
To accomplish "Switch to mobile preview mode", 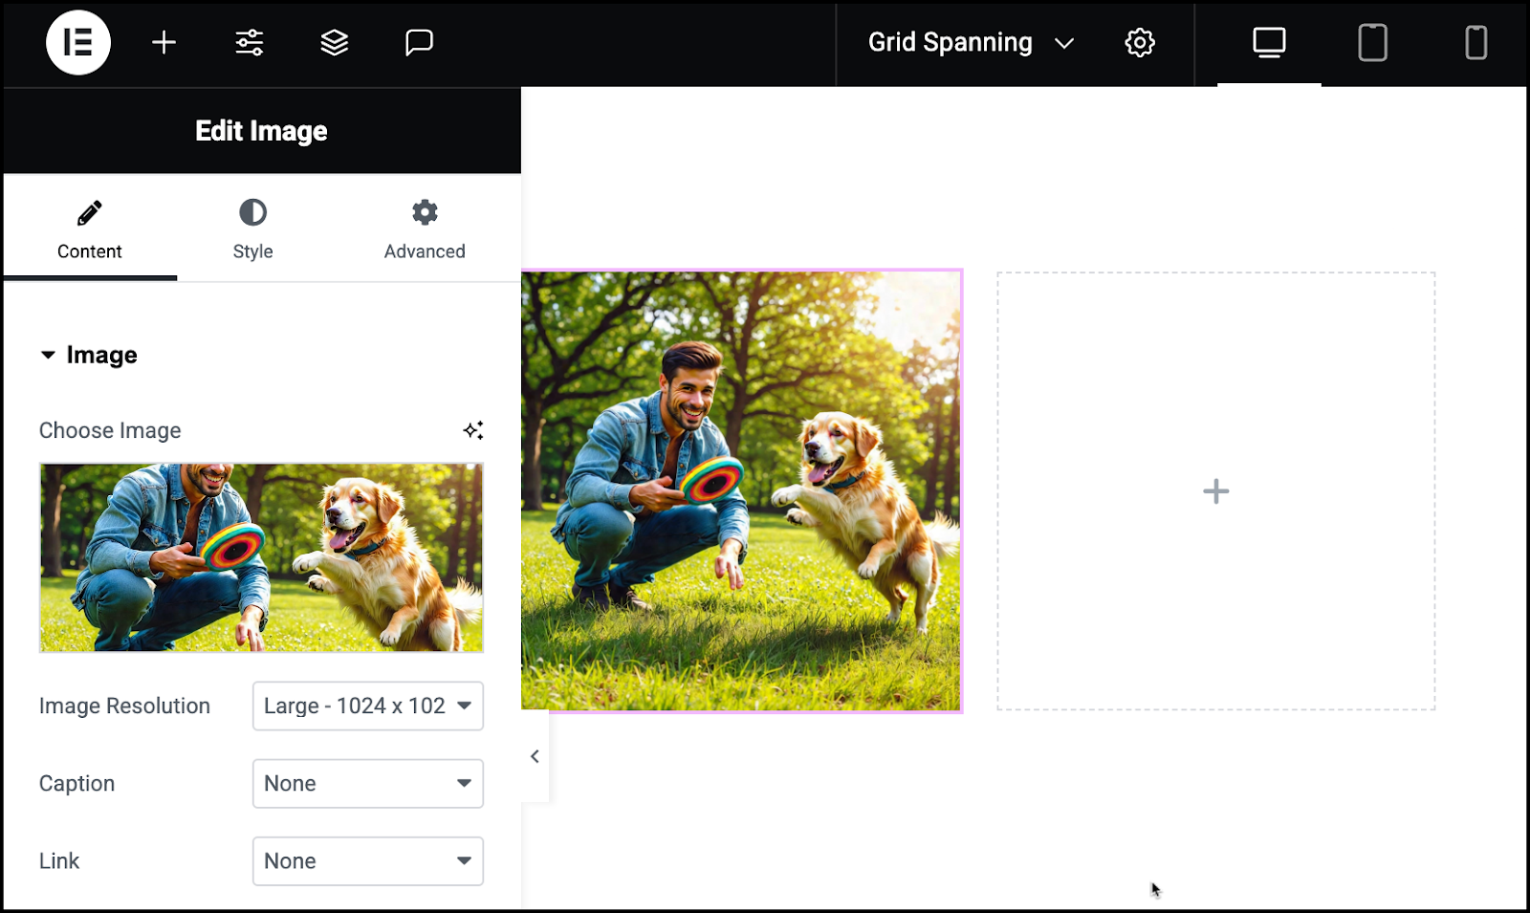I will 1475,43.
